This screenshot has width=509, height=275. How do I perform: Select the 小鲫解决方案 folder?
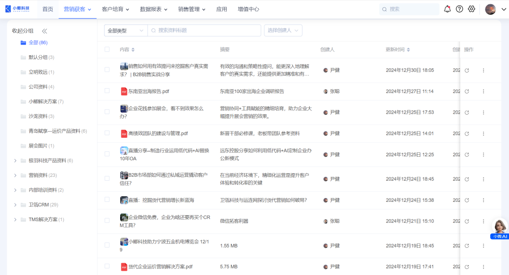point(42,101)
